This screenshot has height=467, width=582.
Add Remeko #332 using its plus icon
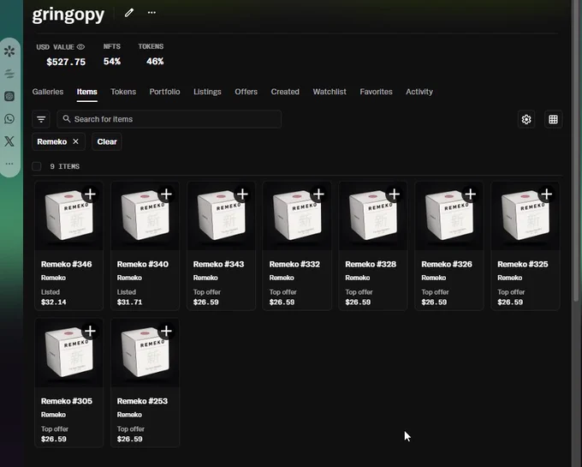click(318, 194)
